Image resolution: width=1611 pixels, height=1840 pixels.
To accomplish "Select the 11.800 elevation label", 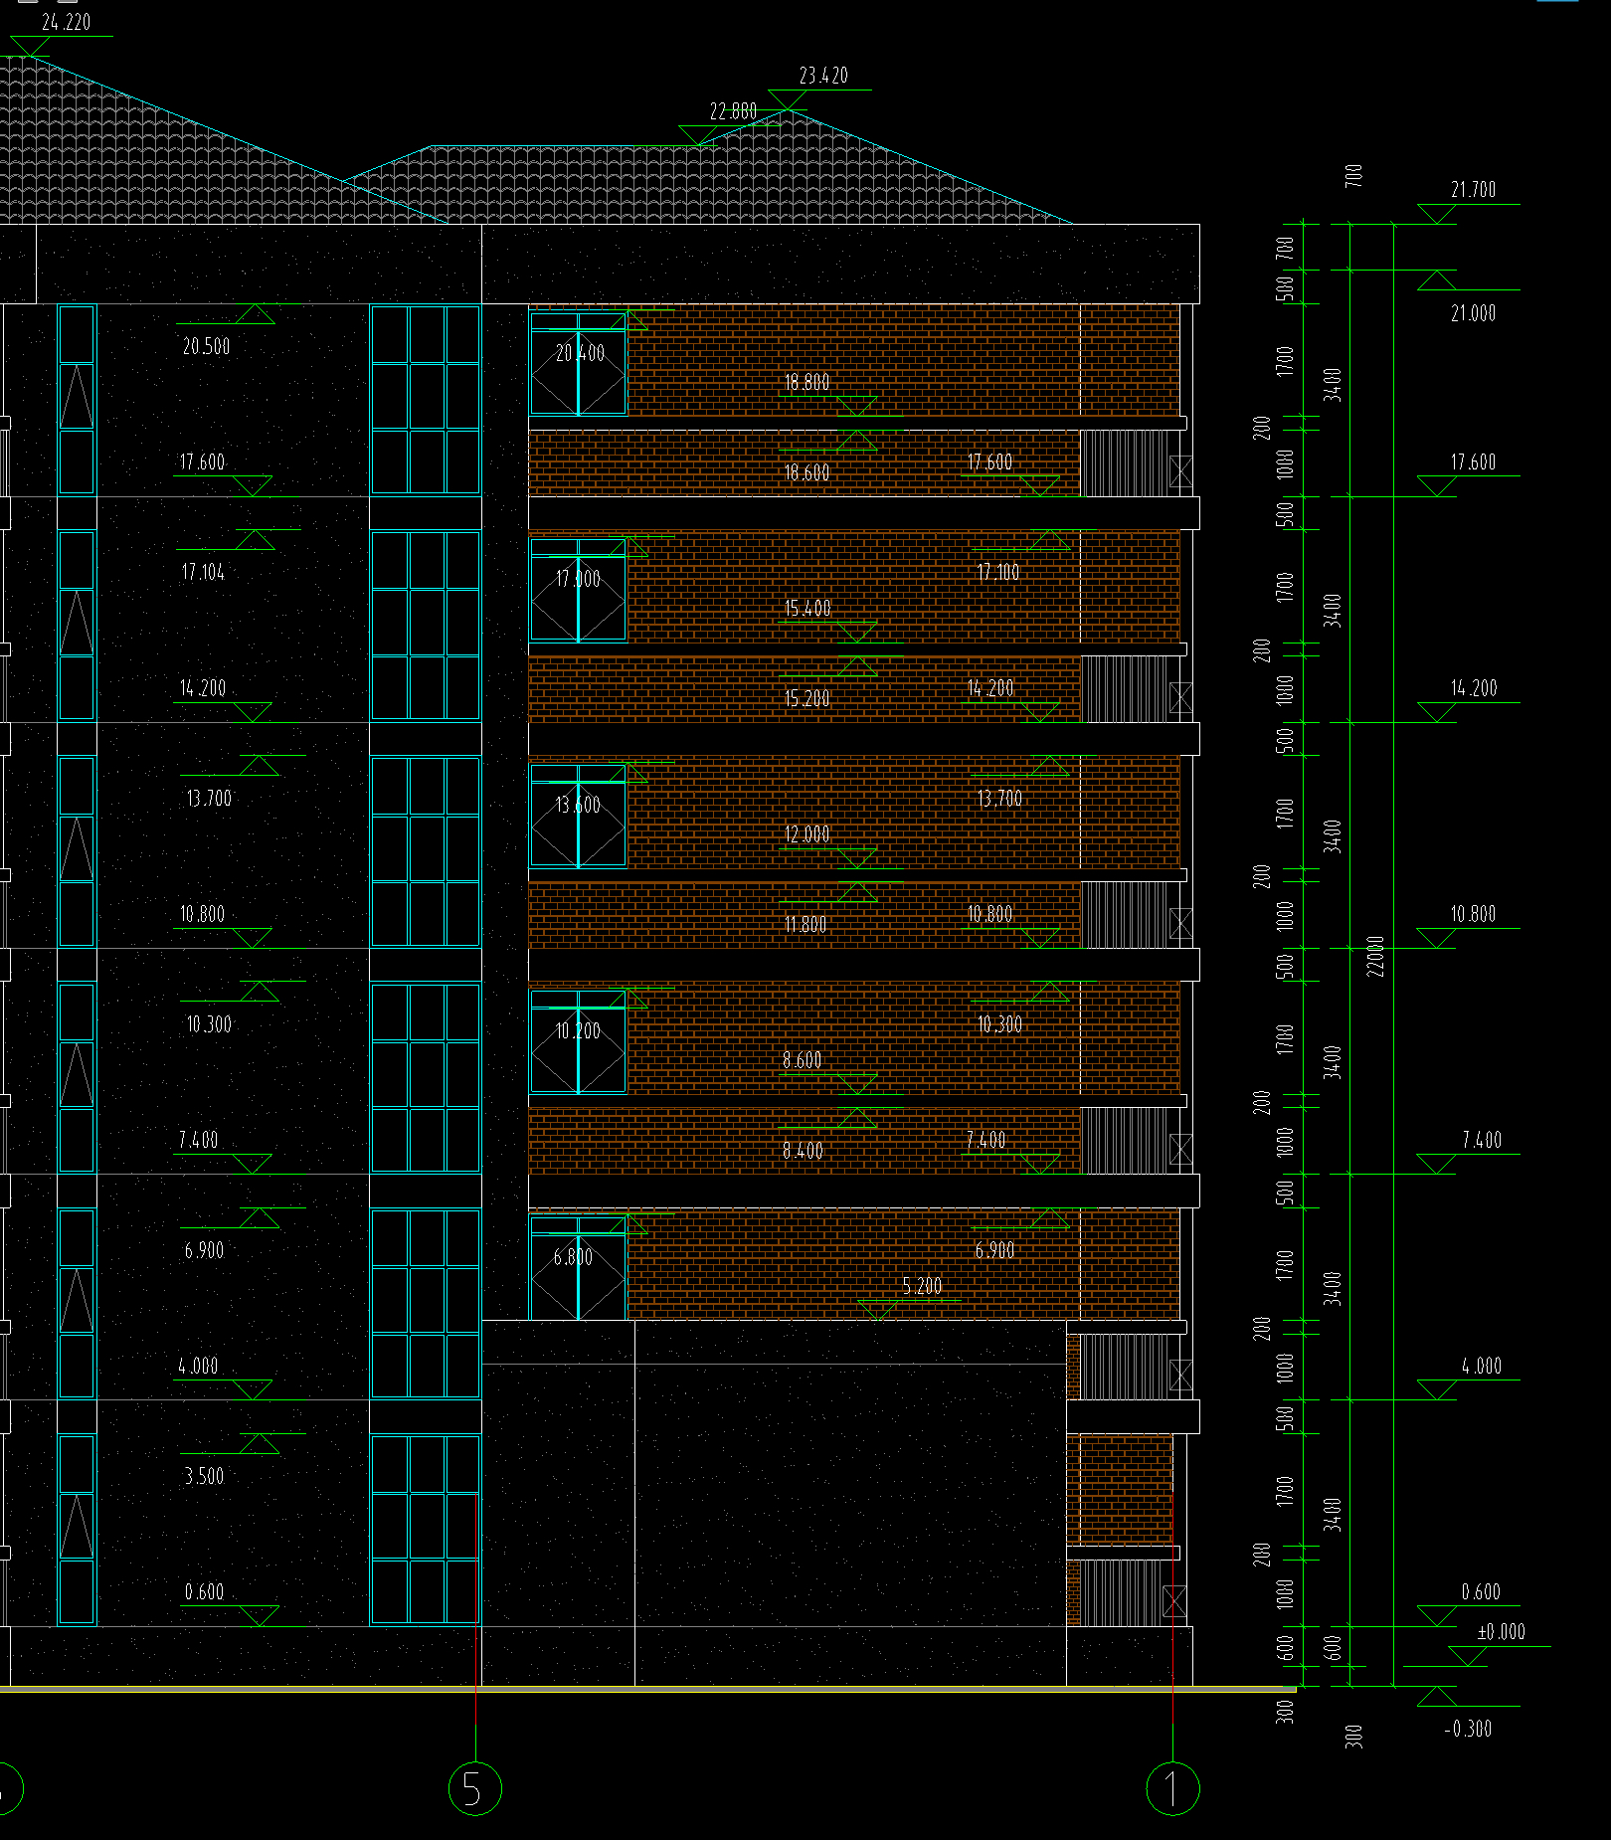I will point(805,925).
